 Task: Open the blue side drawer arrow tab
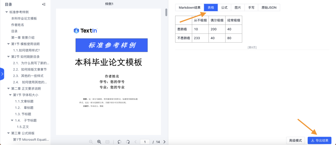pos(2,74)
